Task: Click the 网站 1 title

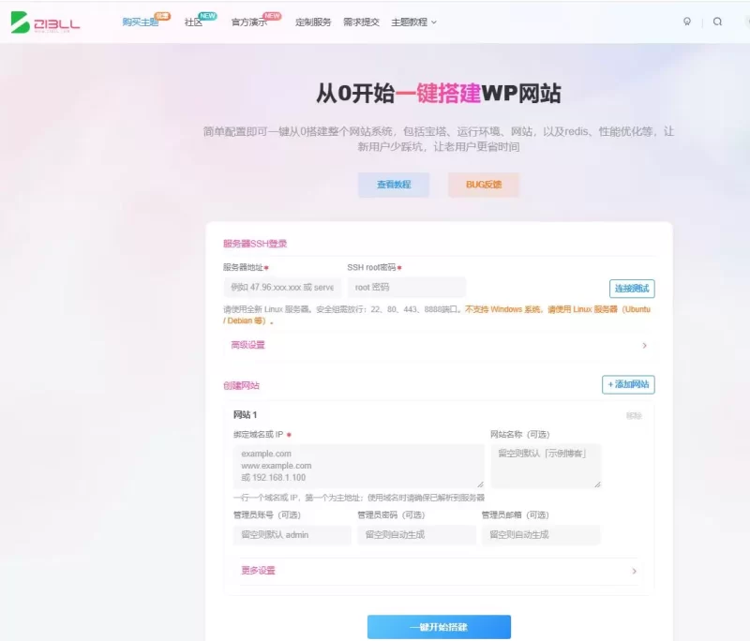Action: [x=246, y=415]
